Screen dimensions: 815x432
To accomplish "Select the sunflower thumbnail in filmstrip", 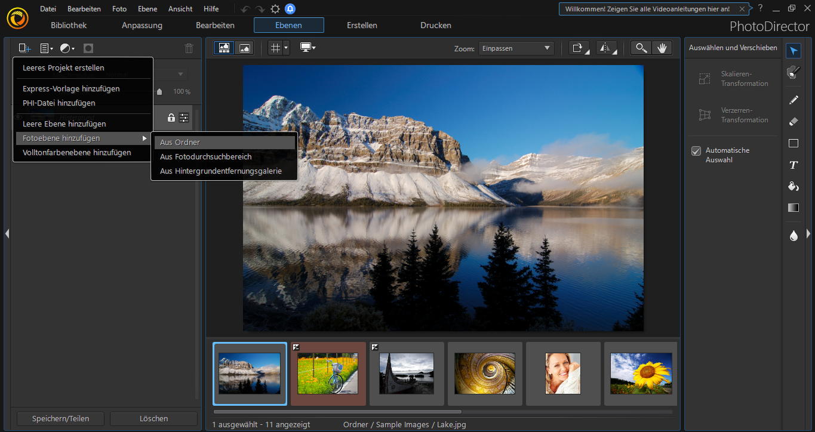I will (x=641, y=374).
